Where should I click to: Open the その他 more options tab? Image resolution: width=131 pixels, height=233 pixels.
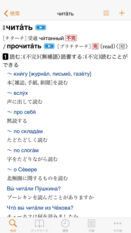click(118, 225)
